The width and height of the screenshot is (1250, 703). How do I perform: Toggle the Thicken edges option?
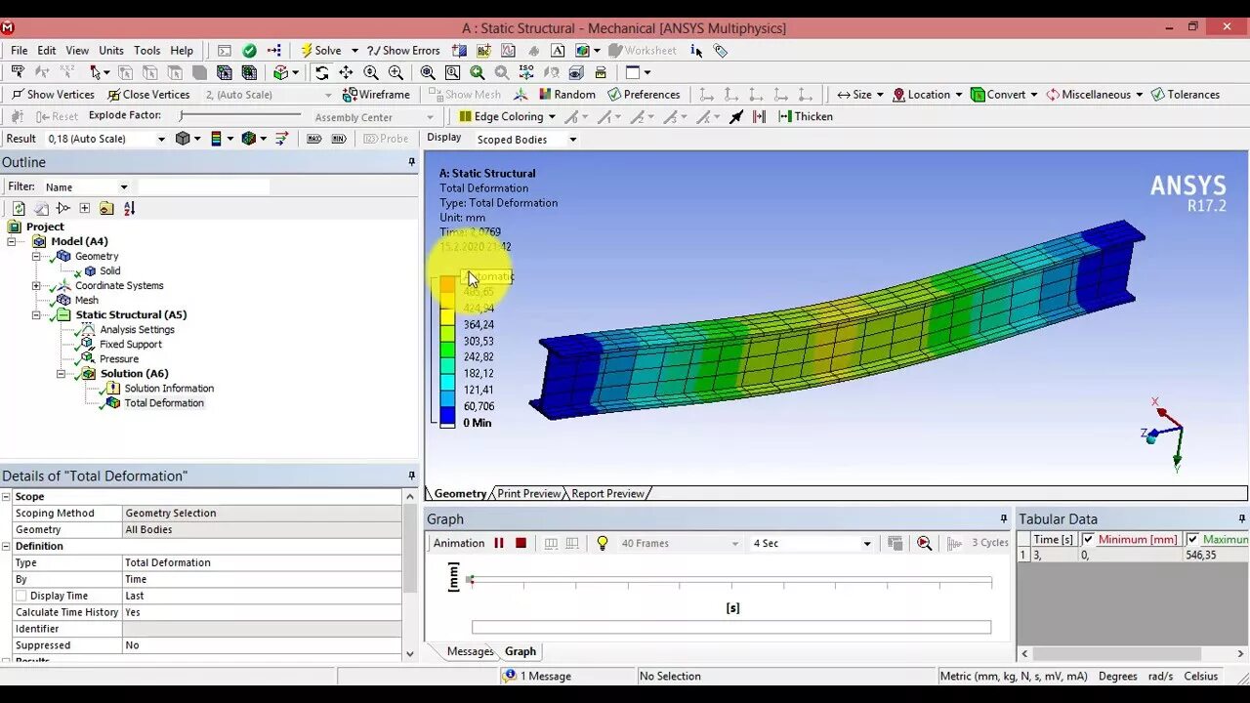click(806, 116)
